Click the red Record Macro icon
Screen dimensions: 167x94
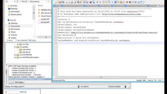[x=127, y=2]
